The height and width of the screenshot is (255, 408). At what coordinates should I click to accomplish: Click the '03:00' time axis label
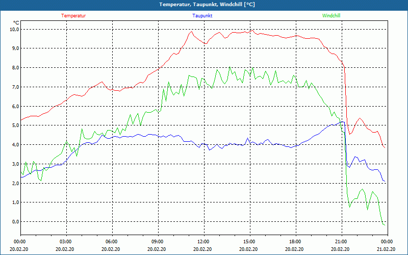coord(65,242)
